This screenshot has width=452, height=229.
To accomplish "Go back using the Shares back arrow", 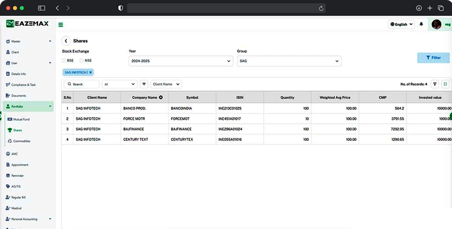I will coord(66,41).
